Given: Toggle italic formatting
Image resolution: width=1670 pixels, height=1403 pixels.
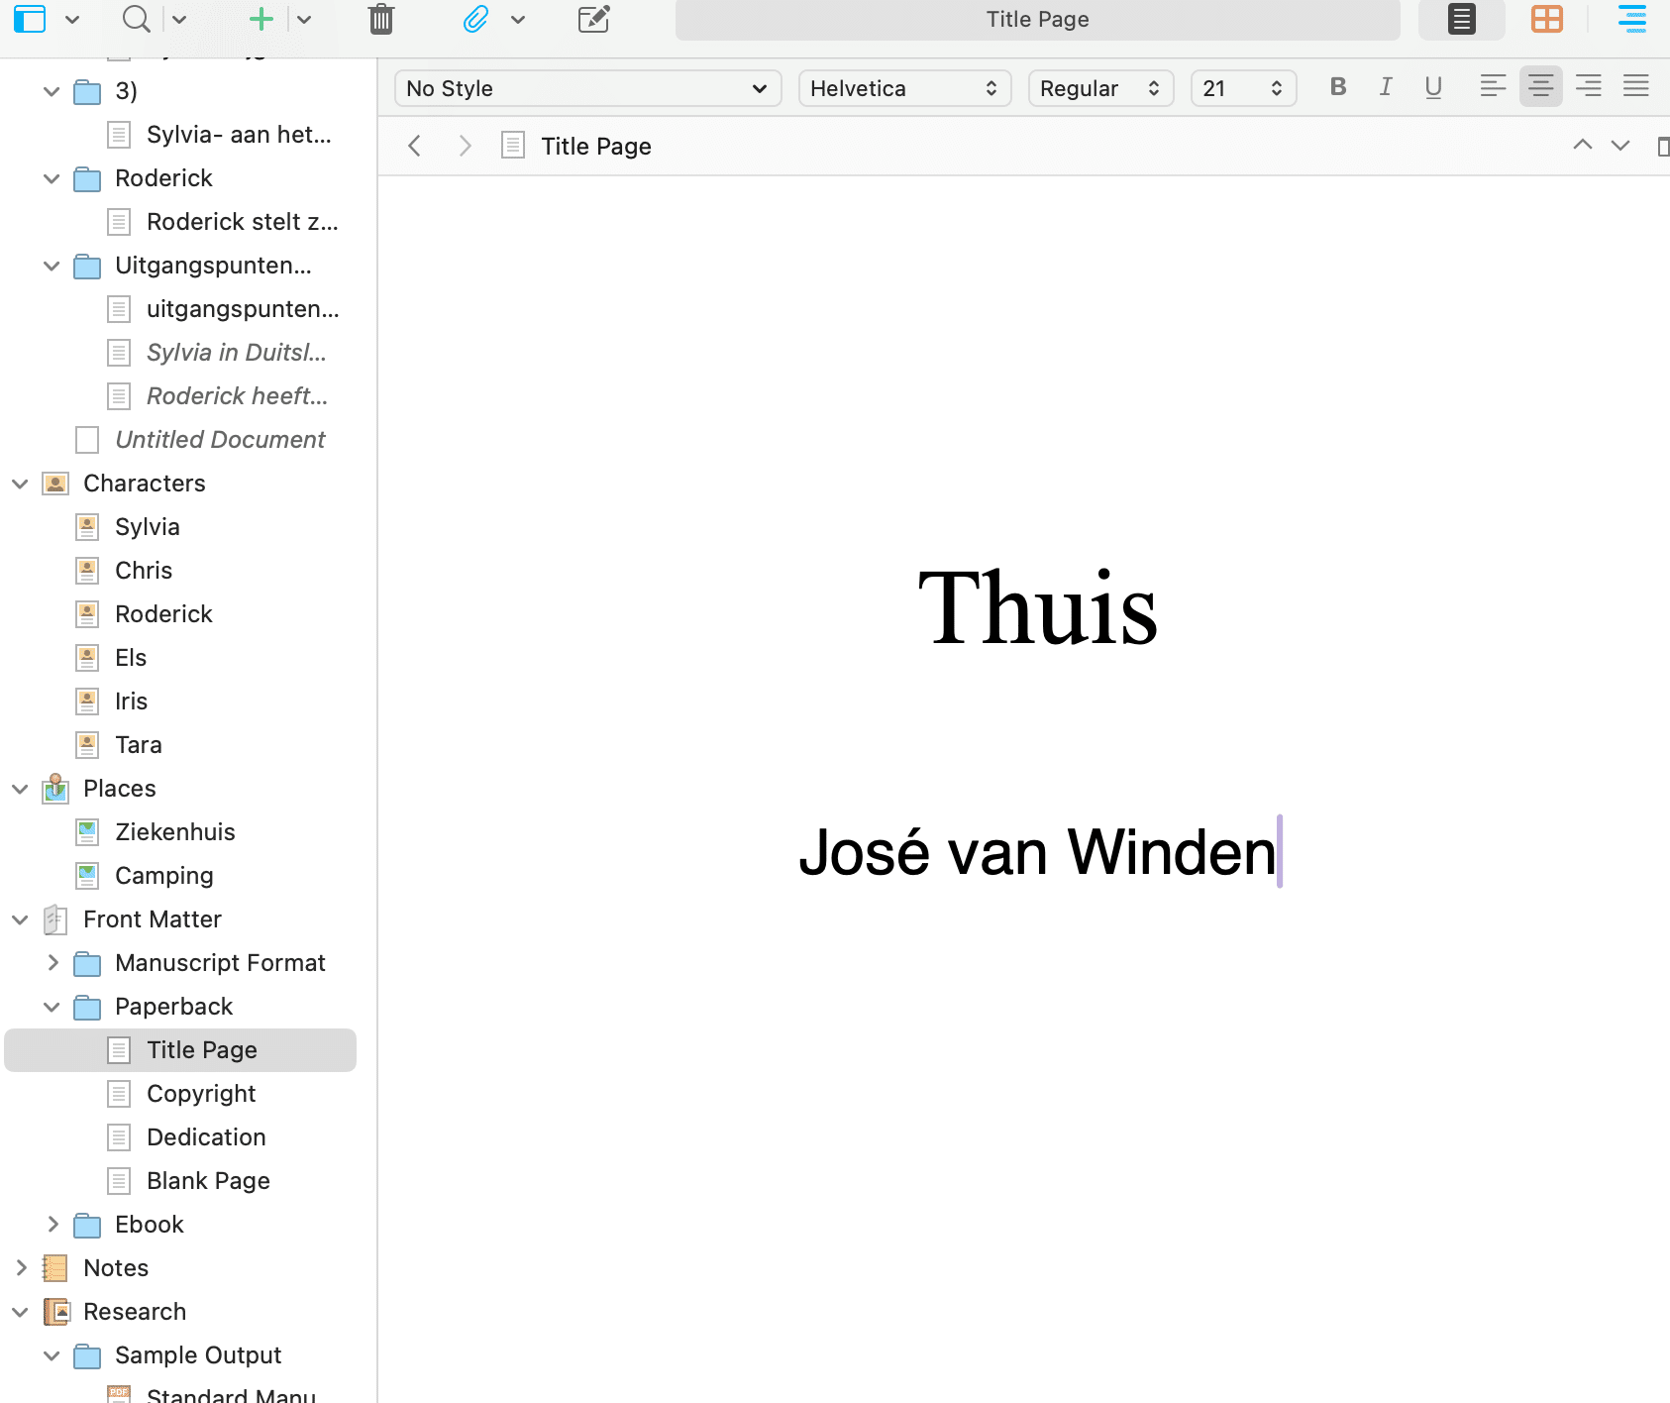Looking at the screenshot, I should coord(1386,87).
